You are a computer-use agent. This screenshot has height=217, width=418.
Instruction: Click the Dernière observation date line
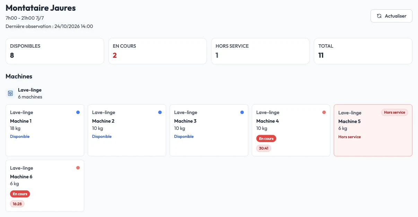tap(49, 26)
